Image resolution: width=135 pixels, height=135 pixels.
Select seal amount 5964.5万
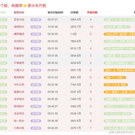[76, 20]
